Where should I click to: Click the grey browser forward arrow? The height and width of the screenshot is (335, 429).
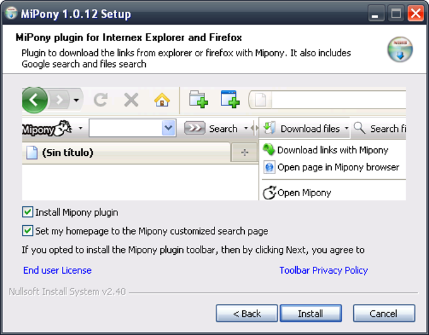pos(59,100)
